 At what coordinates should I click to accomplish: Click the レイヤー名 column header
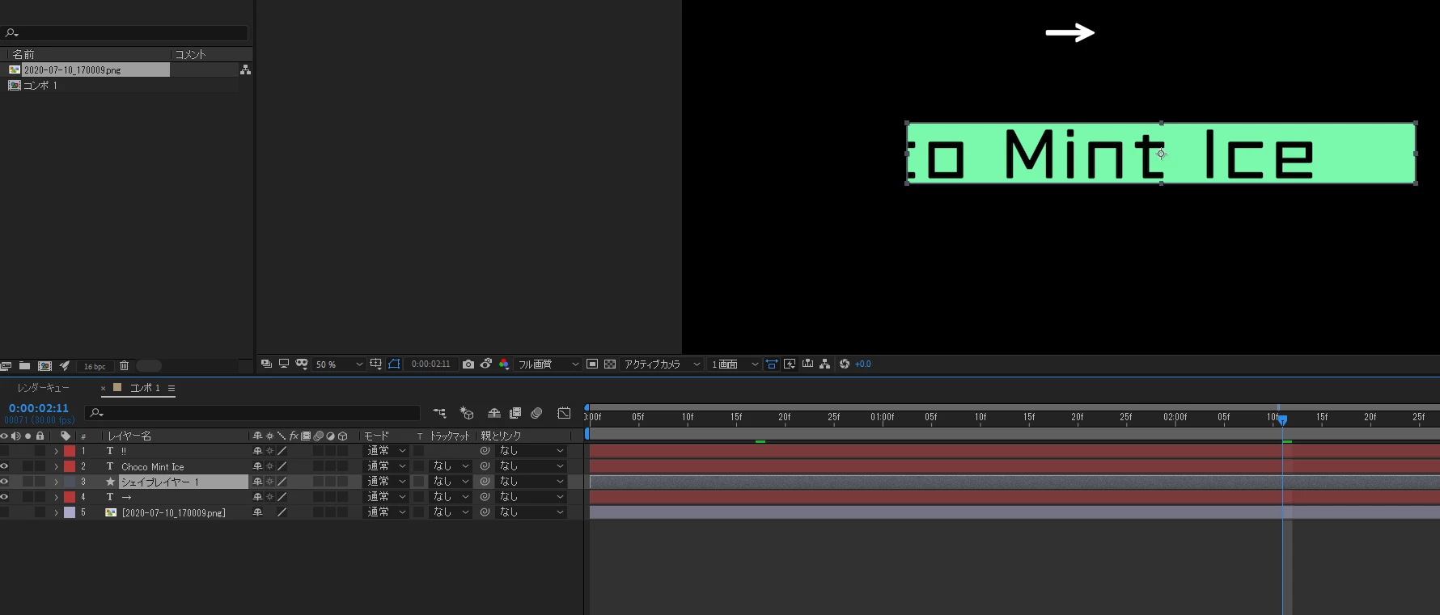(129, 436)
